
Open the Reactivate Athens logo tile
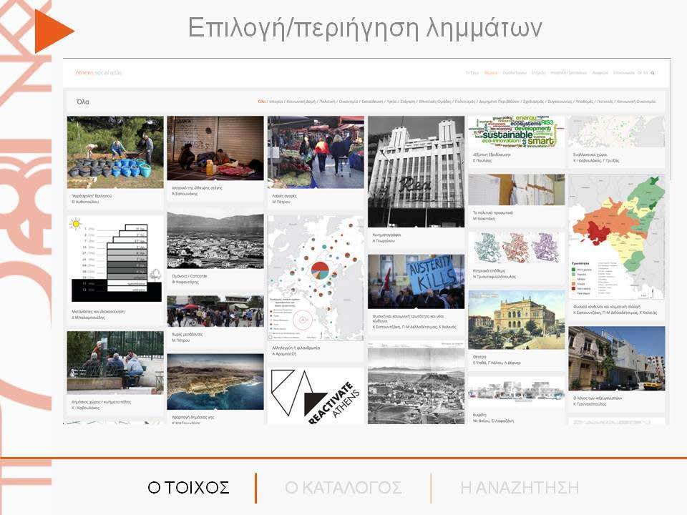(316, 396)
